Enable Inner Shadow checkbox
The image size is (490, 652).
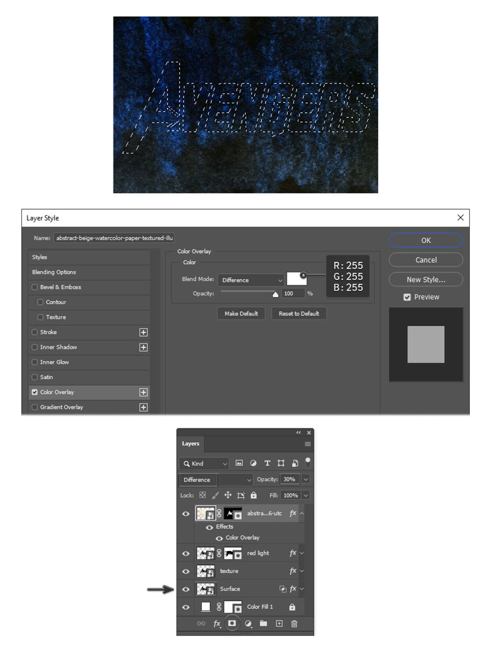tap(35, 347)
